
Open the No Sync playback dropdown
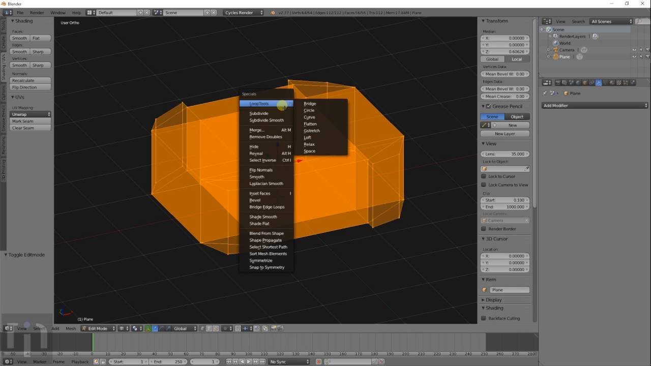point(289,361)
